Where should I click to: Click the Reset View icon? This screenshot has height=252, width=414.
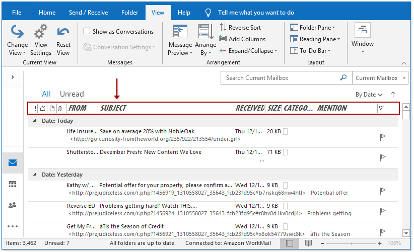click(x=63, y=32)
